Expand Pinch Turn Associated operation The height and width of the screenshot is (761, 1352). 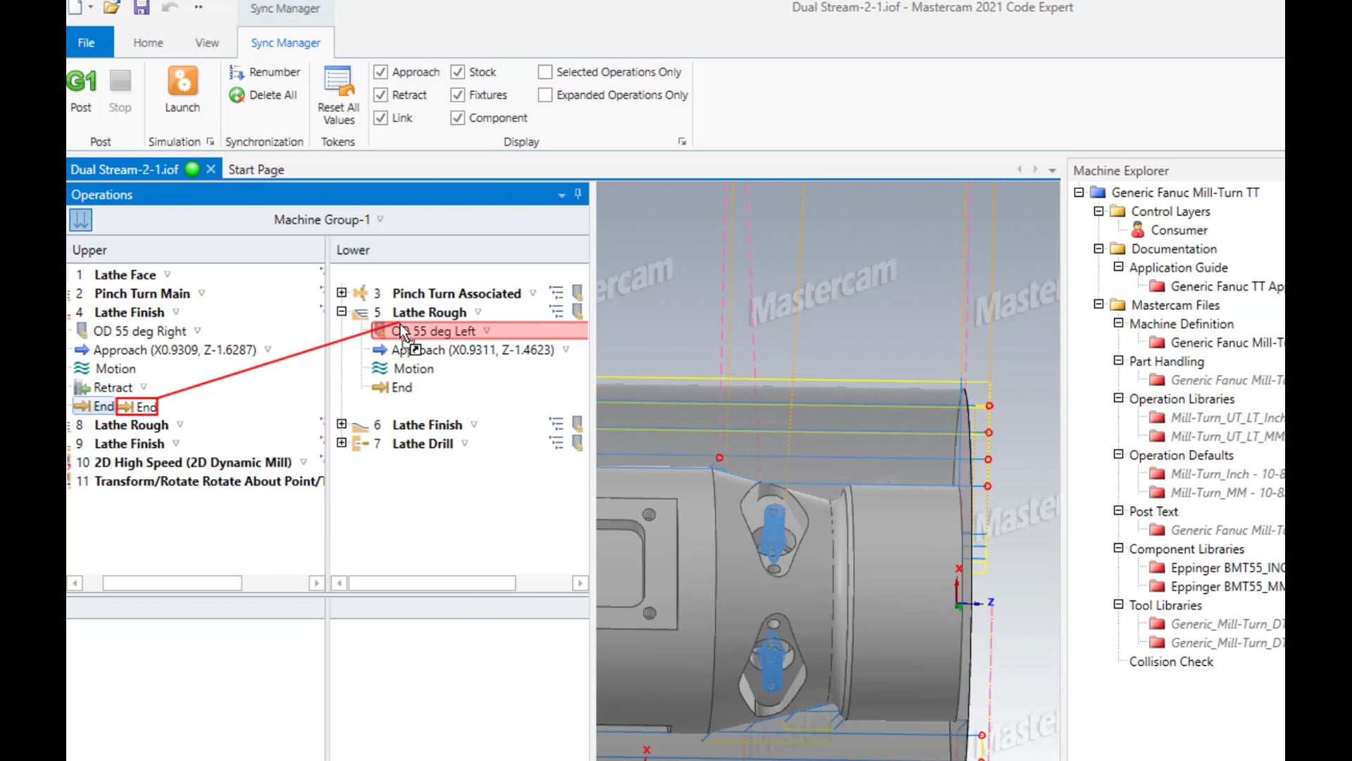pyautogui.click(x=342, y=292)
